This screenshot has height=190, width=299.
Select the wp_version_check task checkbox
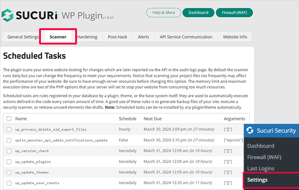pyautogui.click(x=9, y=151)
